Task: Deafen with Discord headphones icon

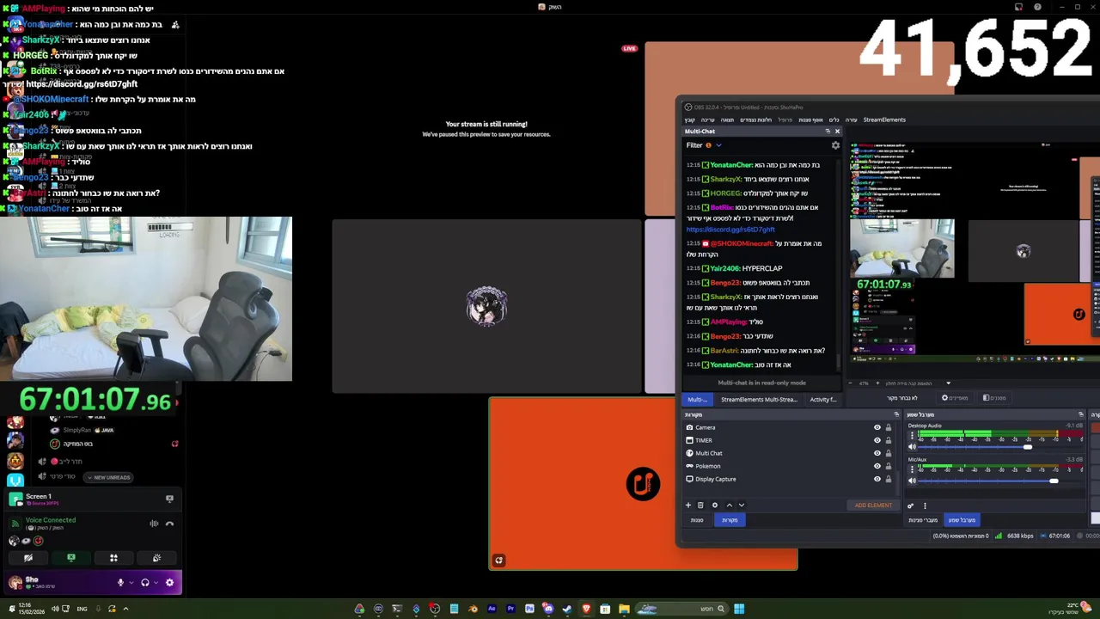Action: point(145,583)
